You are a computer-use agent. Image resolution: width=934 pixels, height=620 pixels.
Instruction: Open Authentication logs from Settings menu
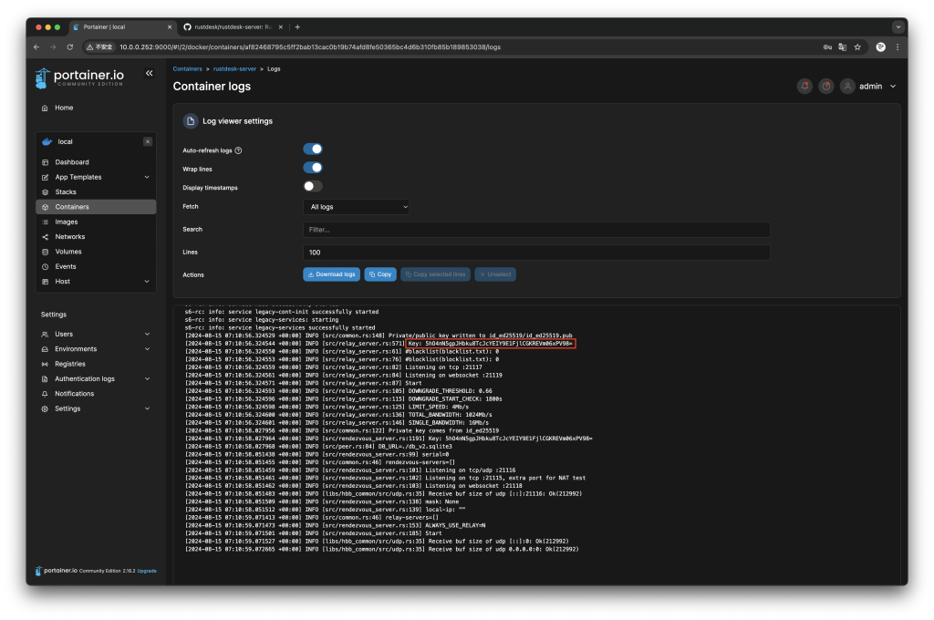pyautogui.click(x=87, y=378)
